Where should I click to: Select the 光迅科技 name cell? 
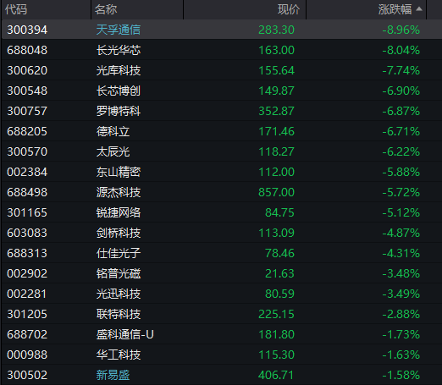coord(119,294)
